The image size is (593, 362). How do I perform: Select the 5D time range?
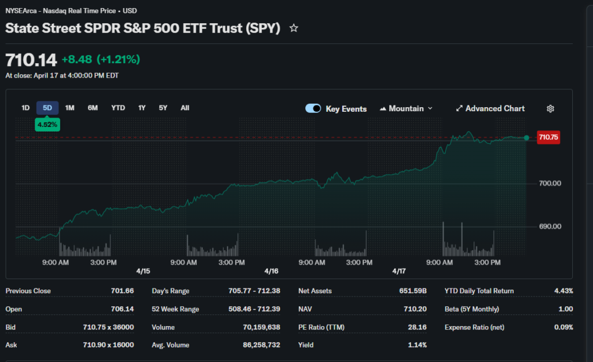pyautogui.click(x=47, y=108)
